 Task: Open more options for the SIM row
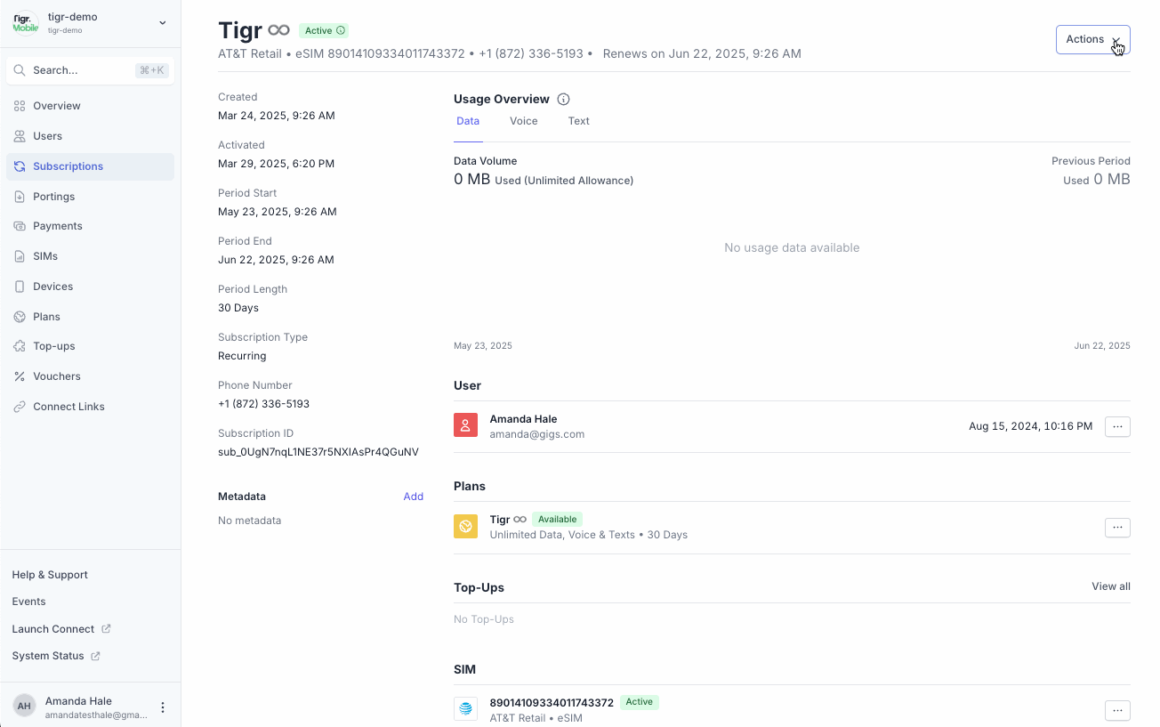pyautogui.click(x=1117, y=710)
